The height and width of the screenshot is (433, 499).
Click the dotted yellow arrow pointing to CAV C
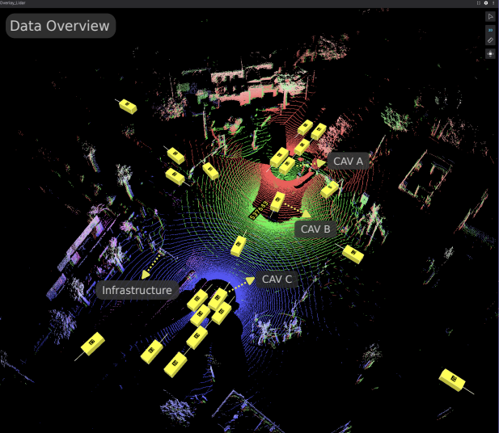click(240, 284)
